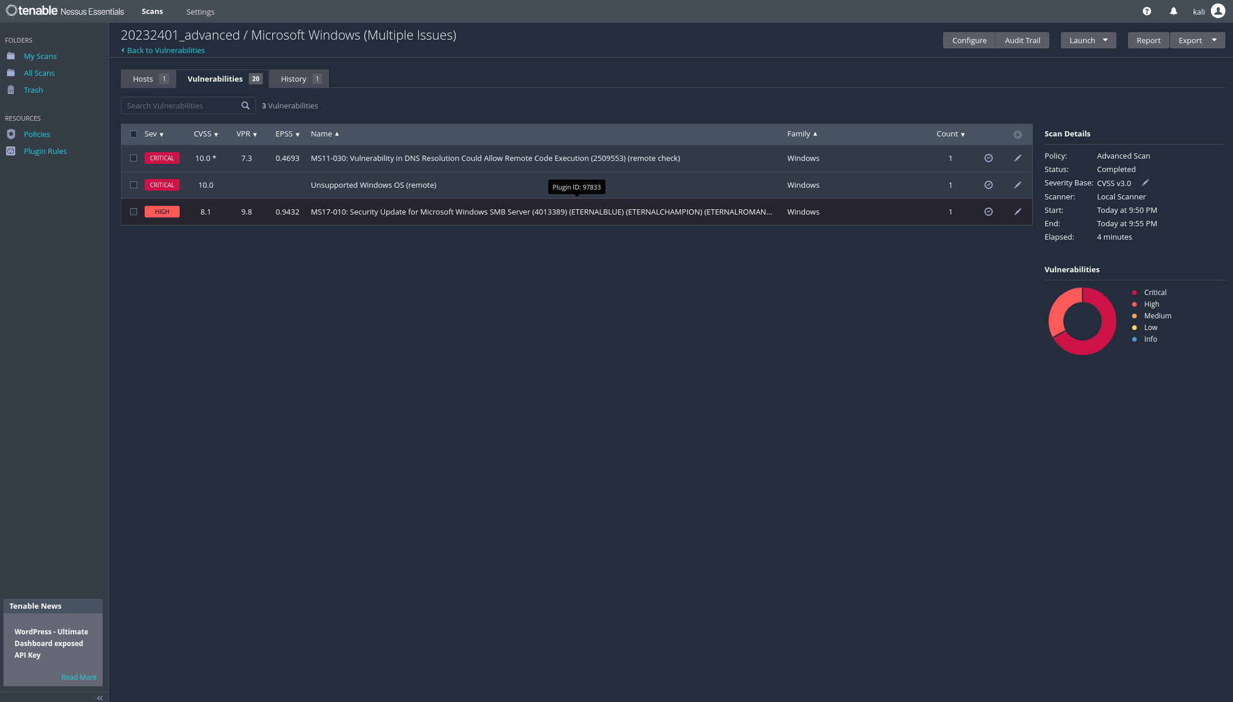Select the Unsupported Windows OS checkbox
1233x702 pixels.
(134, 185)
